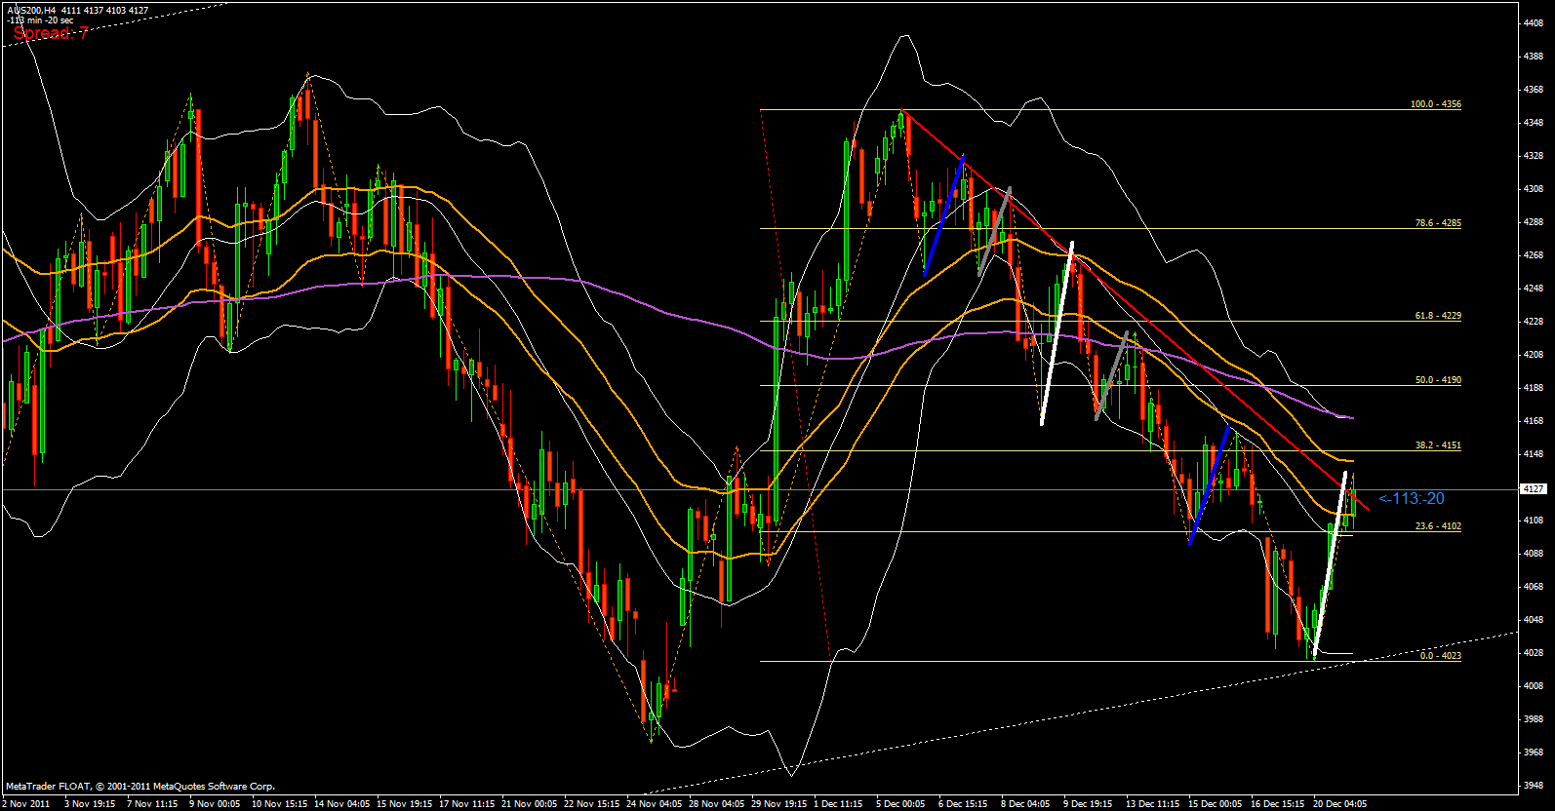Click the "2 Nov 2011" date on time axis

[26, 804]
